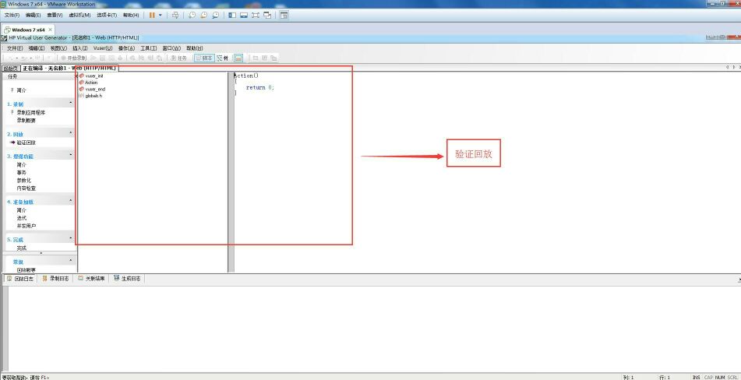Click the 任务 tasks toolbar icon
This screenshot has width=741, height=380.
(x=178, y=58)
